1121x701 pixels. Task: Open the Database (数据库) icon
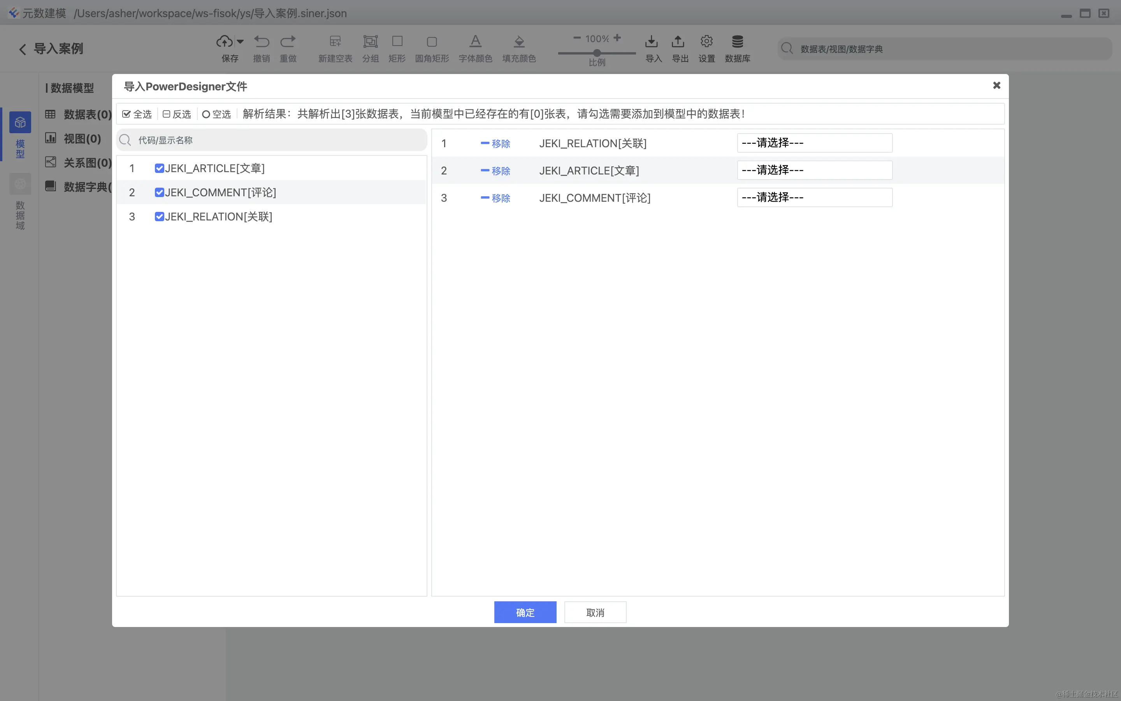(737, 42)
